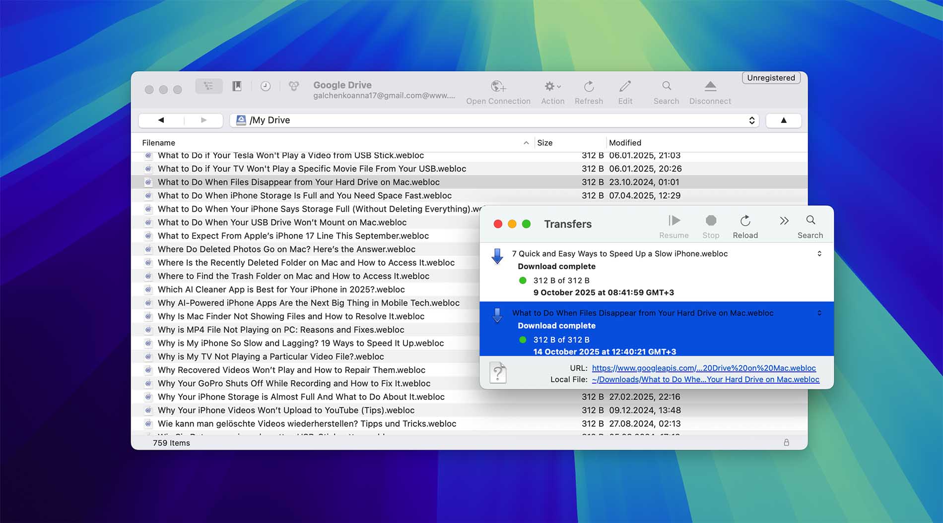Screen dimensions: 943x523
Task: Disconnect from Google Drive with eject icon
Action: (710, 87)
